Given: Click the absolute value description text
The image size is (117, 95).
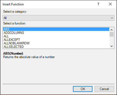Looking at the screenshot, I should coord(29,57).
